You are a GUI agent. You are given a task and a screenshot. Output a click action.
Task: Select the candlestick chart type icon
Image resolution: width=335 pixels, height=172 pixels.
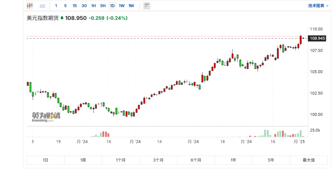point(30,6)
